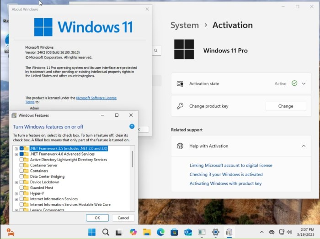Click the Windows Features list scrollbar

tap(133, 160)
